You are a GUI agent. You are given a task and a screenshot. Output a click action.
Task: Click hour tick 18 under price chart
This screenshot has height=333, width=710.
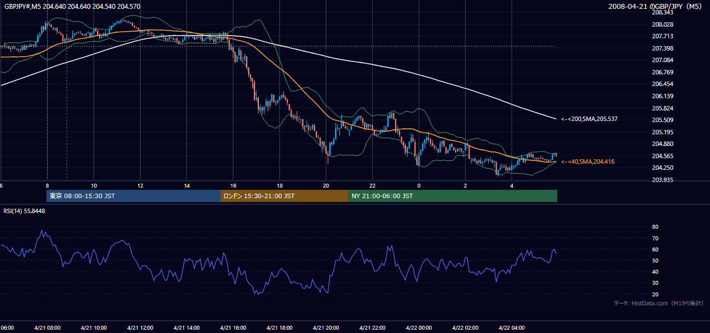pyautogui.click(x=279, y=185)
